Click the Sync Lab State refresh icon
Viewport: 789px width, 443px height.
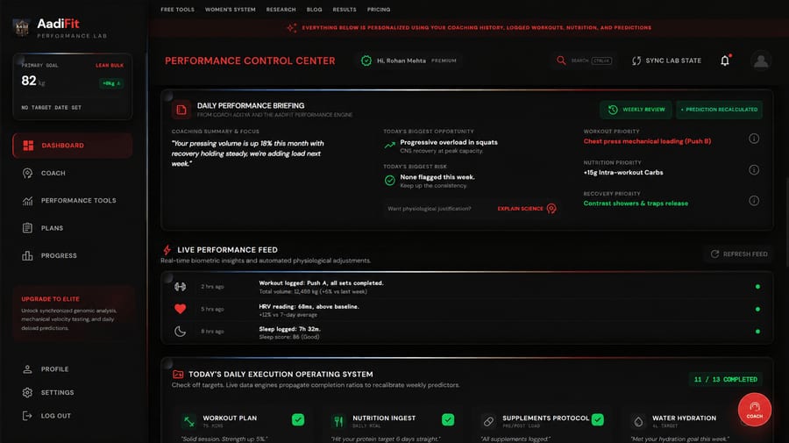(x=636, y=61)
